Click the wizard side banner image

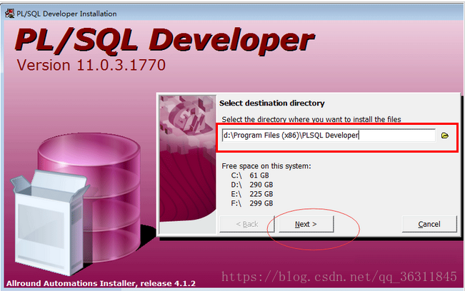[188, 164]
